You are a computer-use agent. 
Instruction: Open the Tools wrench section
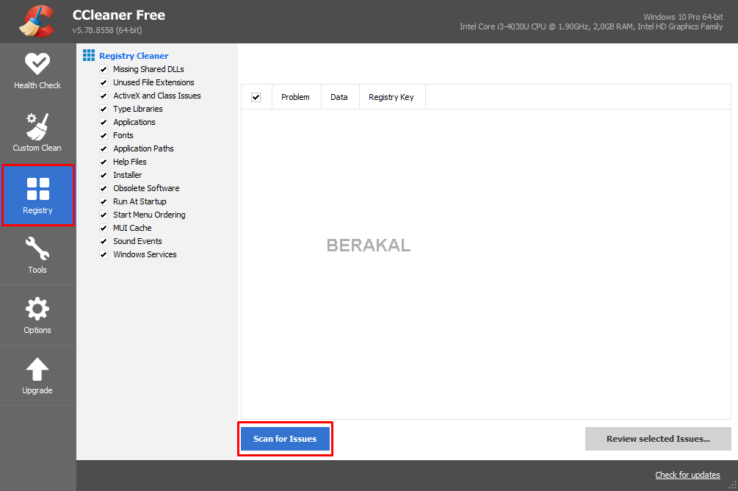37,255
